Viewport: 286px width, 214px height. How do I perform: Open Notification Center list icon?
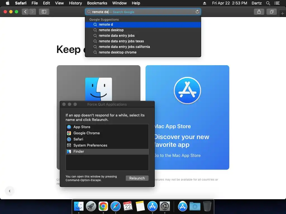click(x=277, y=3)
